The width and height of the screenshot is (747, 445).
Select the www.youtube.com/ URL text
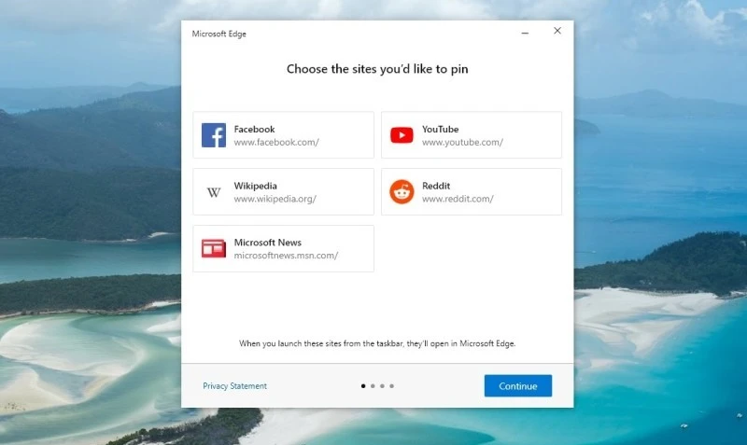coord(462,143)
